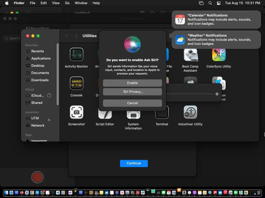Viewport: 265px width, 198px height.
Task: Open Photos from the Dock
Action: (x=246, y=193)
